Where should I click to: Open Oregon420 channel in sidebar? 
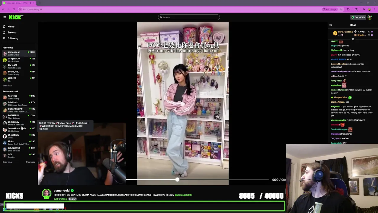19,60
